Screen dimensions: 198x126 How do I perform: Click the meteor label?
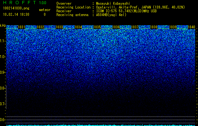[x=45, y=10]
